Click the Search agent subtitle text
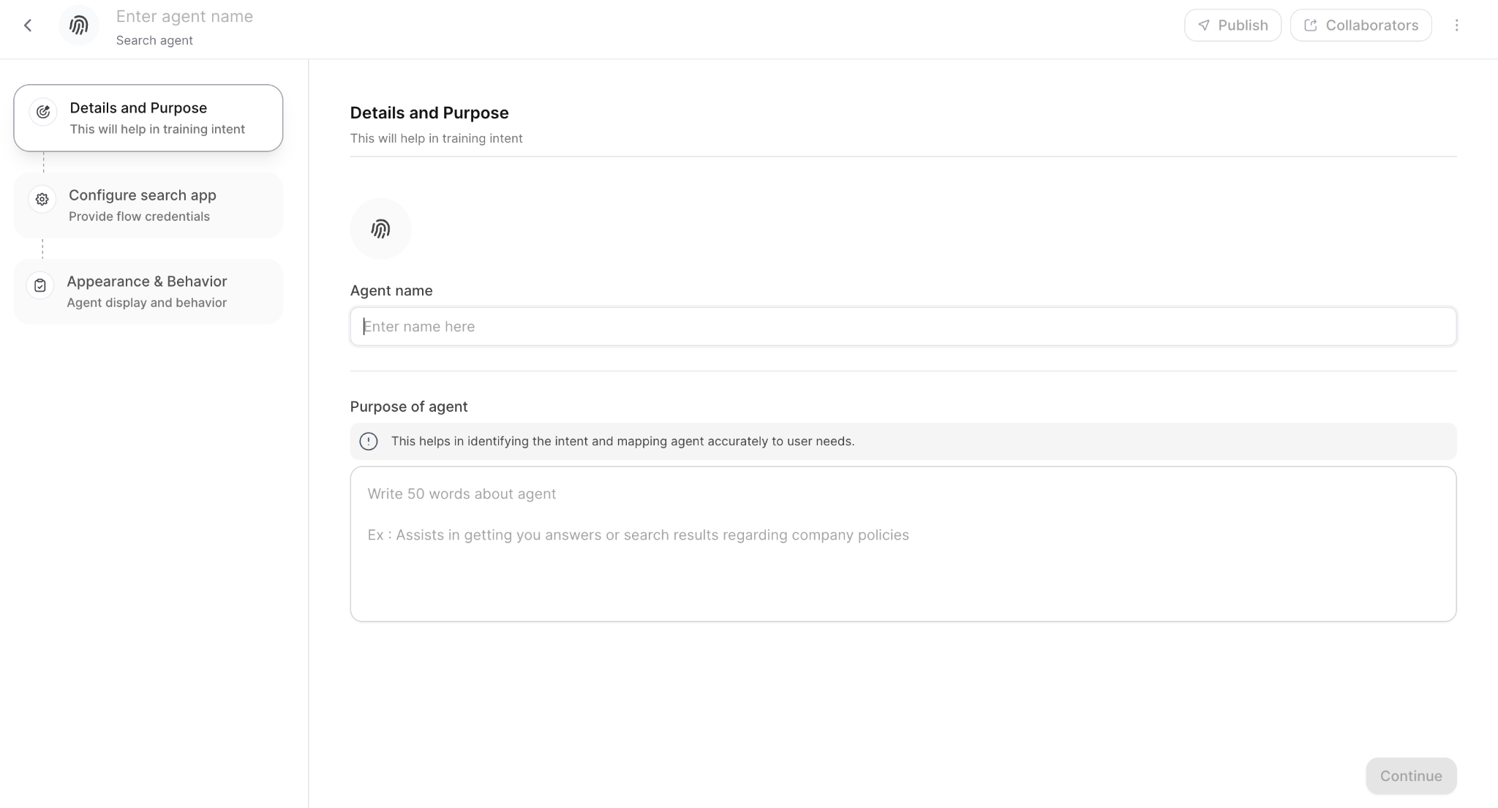1498x808 pixels. (154, 41)
